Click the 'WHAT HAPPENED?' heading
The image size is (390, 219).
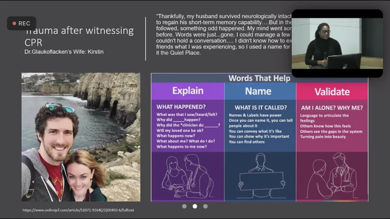tap(181, 107)
